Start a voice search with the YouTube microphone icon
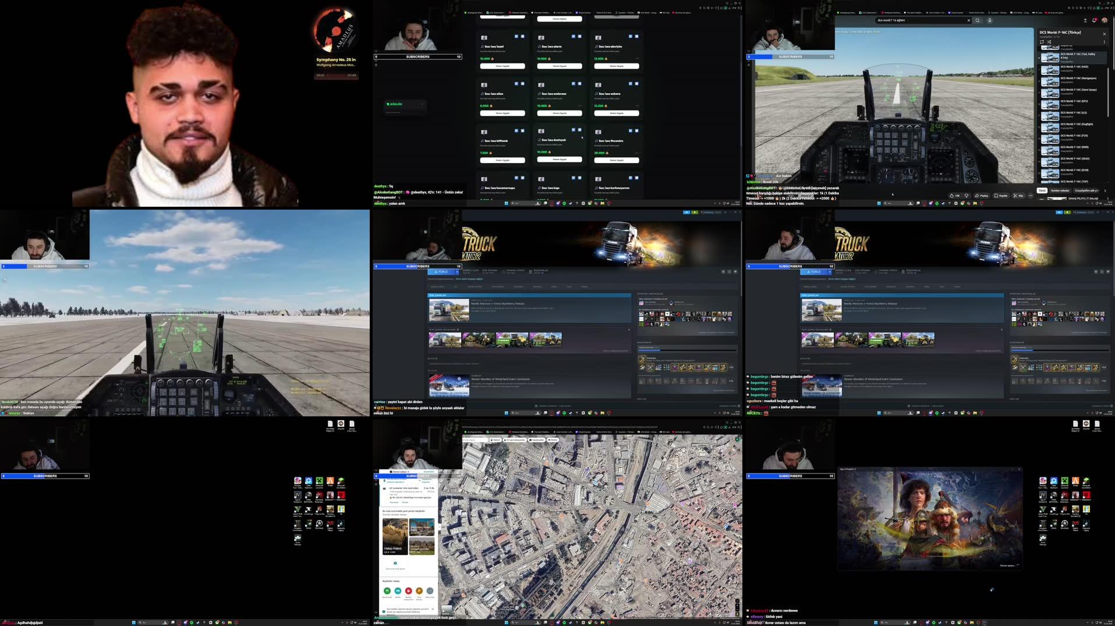This screenshot has height=626, width=1115. point(990,21)
